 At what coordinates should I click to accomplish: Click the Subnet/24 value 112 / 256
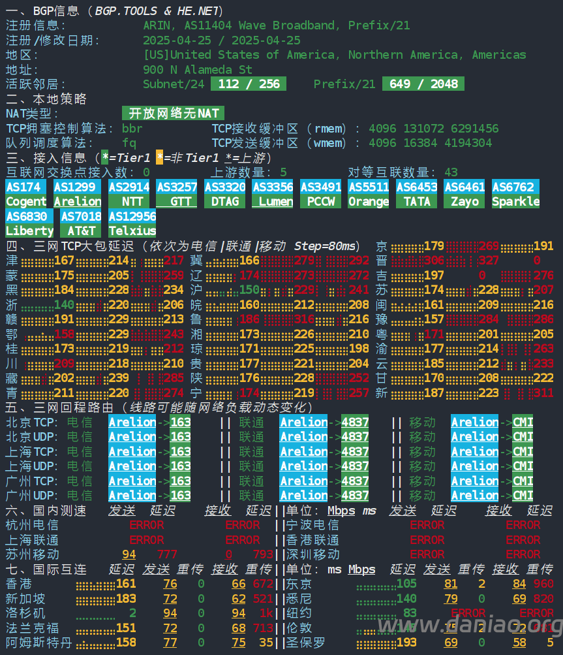(x=249, y=84)
